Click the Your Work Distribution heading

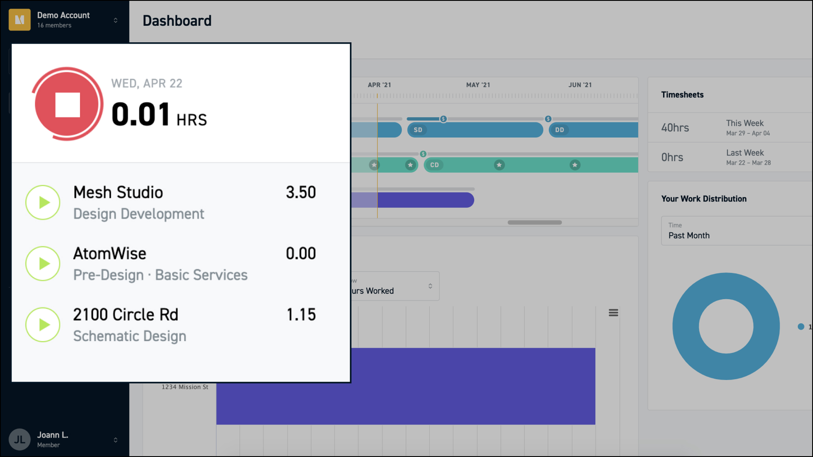click(704, 199)
